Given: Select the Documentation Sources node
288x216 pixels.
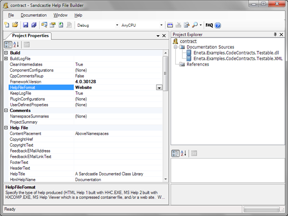Looking at the screenshot, I should click(x=210, y=47).
